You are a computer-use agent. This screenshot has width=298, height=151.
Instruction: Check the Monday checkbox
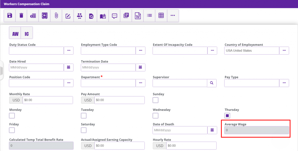pos(12,116)
